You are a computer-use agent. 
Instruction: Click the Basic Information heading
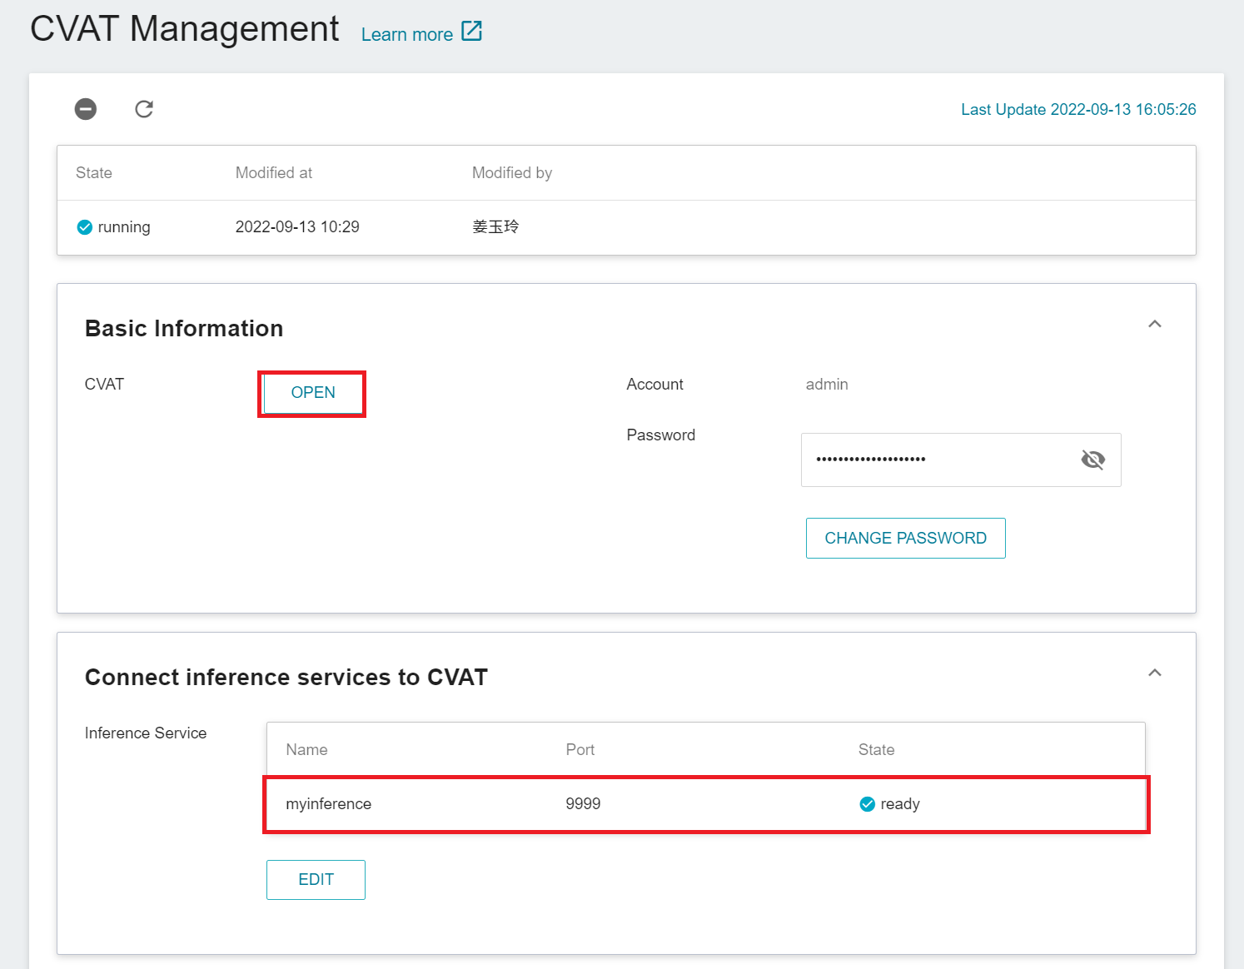click(184, 329)
